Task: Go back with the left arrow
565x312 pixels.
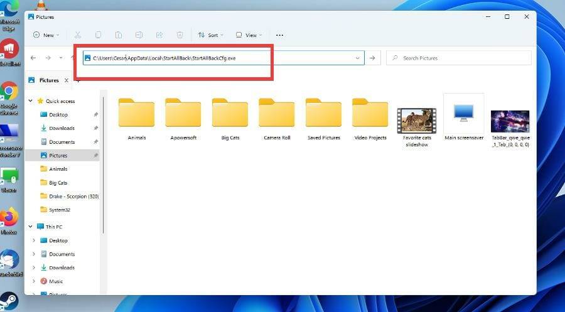Action: [33, 58]
